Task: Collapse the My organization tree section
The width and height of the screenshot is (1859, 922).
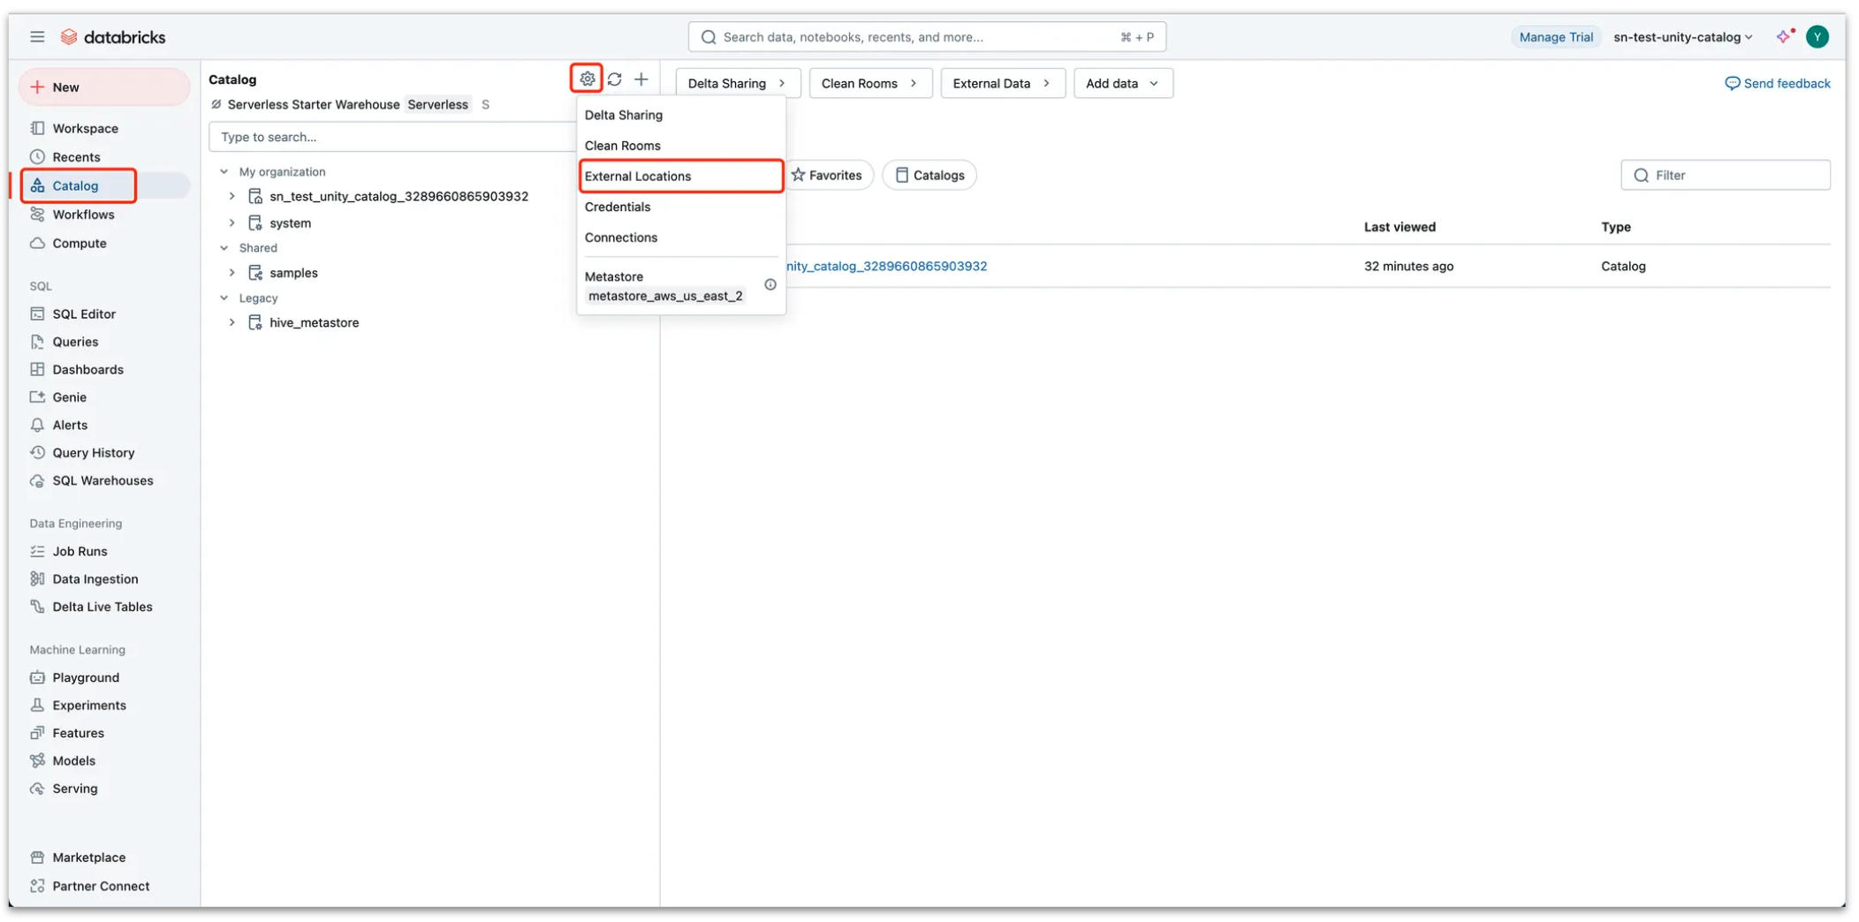Action: coord(224,171)
